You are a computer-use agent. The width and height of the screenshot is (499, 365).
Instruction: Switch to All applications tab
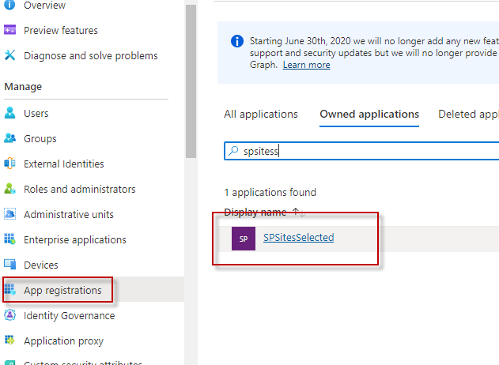(261, 114)
